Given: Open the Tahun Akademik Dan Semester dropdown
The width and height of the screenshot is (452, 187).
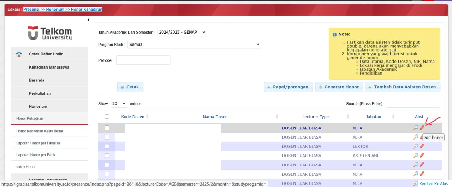Looking at the screenshot, I should pyautogui.click(x=182, y=32).
